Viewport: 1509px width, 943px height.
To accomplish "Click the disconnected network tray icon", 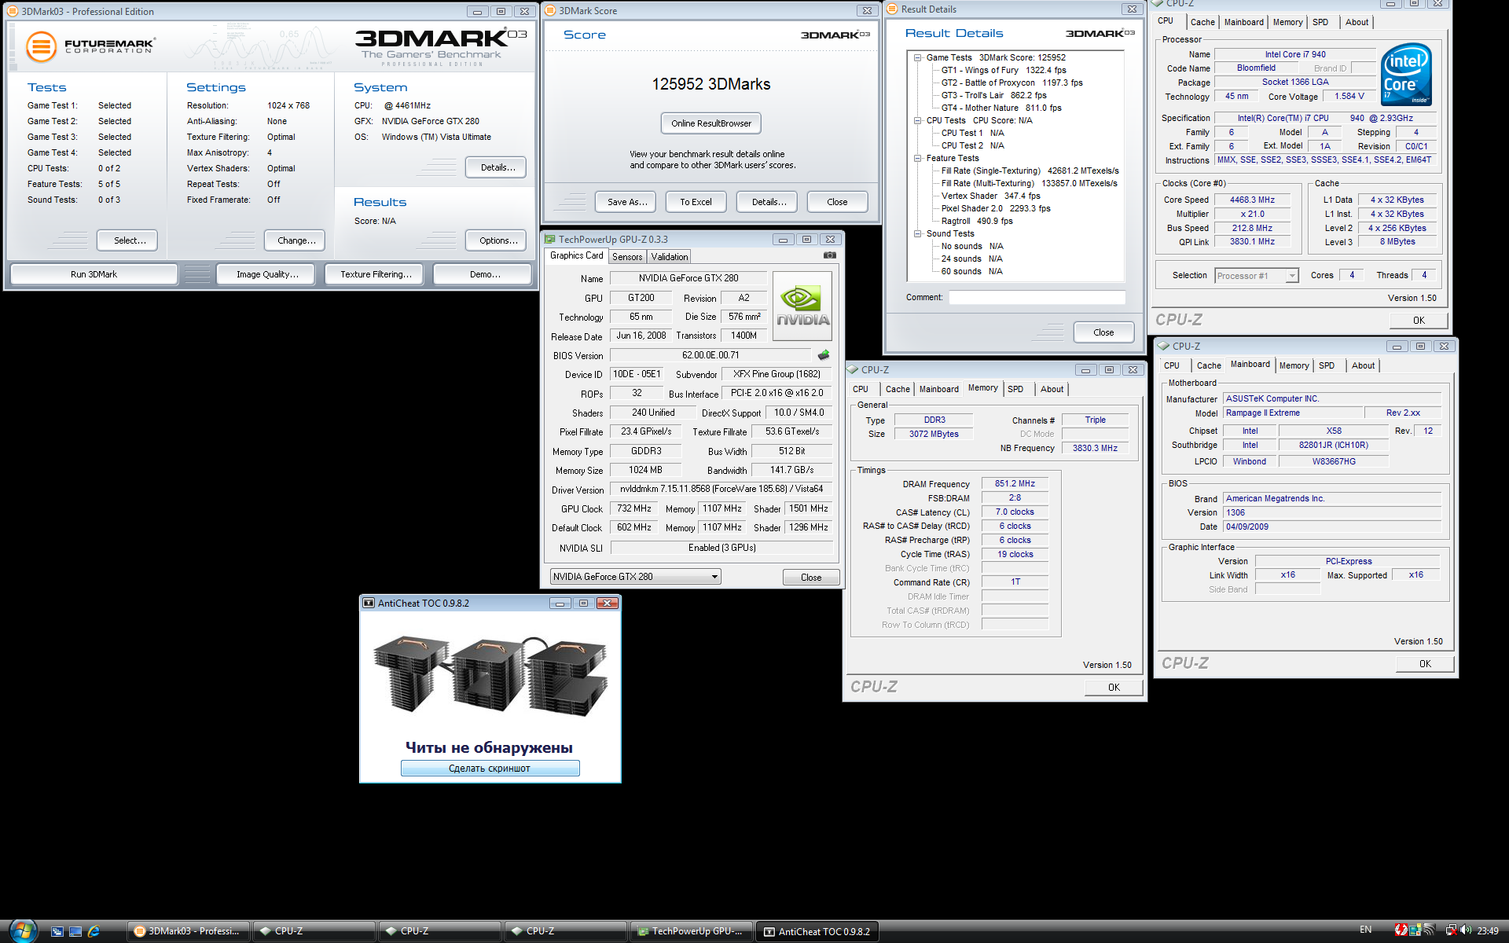I will point(1451,930).
